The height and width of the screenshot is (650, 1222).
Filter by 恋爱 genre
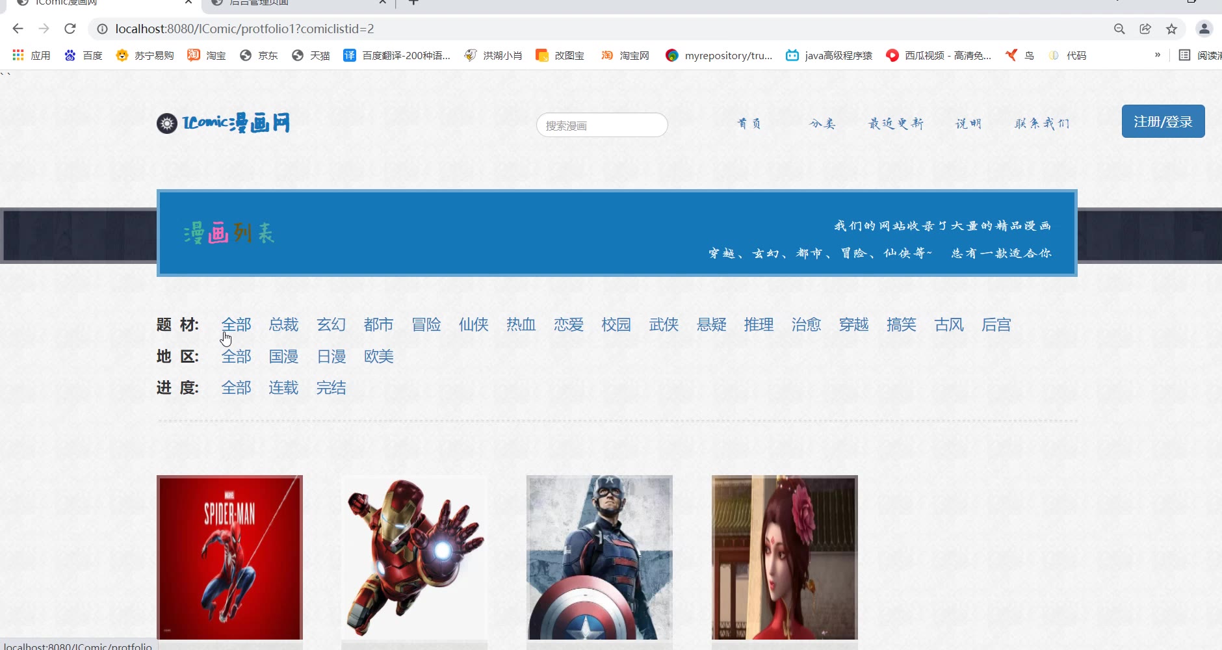[x=568, y=324]
